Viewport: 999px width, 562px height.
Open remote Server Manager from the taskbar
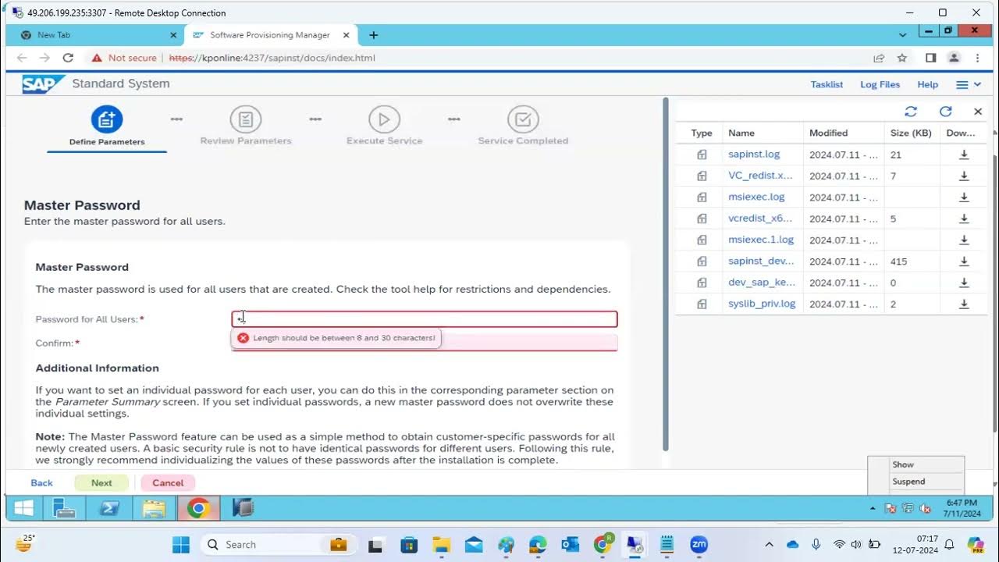click(x=63, y=509)
